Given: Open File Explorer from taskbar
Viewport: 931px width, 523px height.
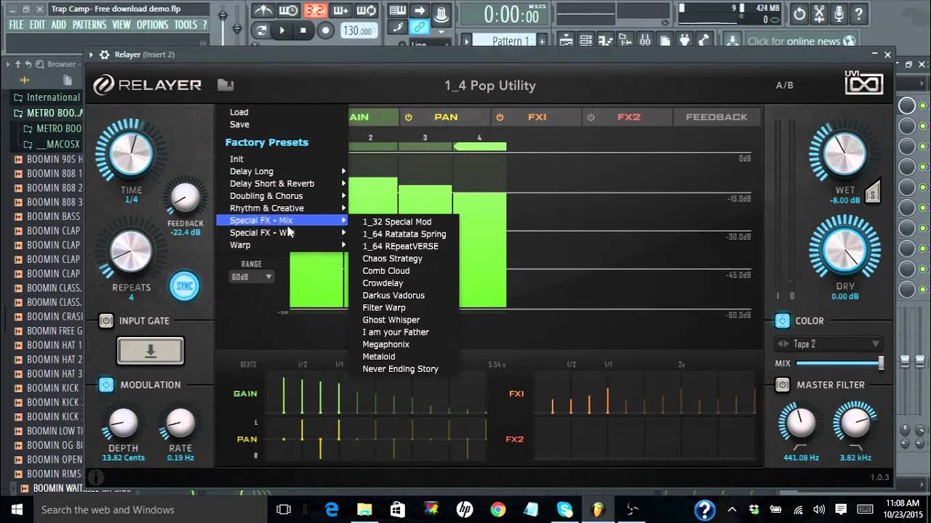Looking at the screenshot, I should tap(364, 510).
